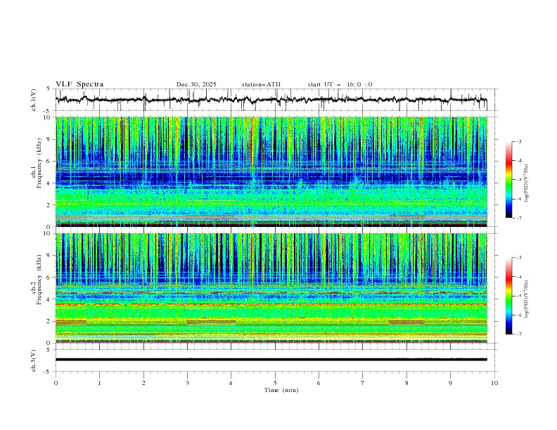Click the "ch.1(V)" waveform axis label
The image size is (557, 430).
[x=33, y=100]
